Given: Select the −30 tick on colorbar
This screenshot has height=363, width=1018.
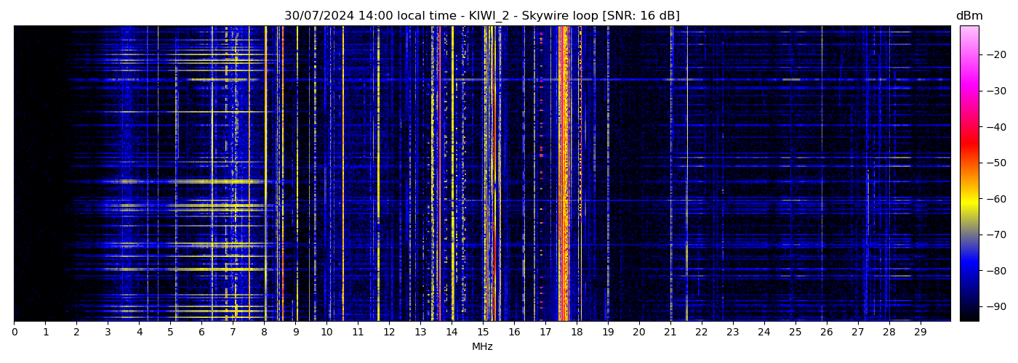Looking at the screenshot, I should click(995, 91).
